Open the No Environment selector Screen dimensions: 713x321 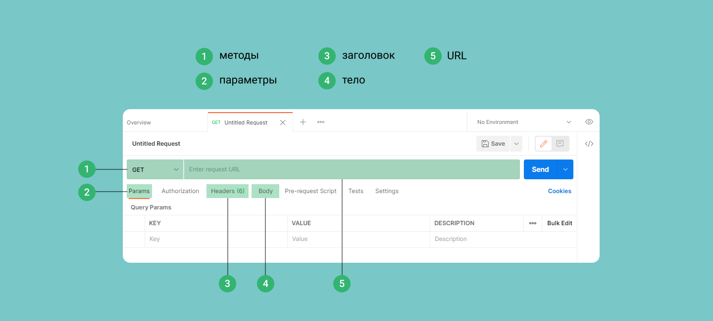523,122
